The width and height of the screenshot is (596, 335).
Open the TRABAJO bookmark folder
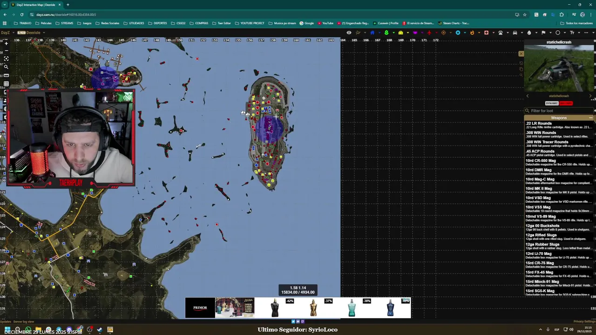pyautogui.click(x=23, y=23)
